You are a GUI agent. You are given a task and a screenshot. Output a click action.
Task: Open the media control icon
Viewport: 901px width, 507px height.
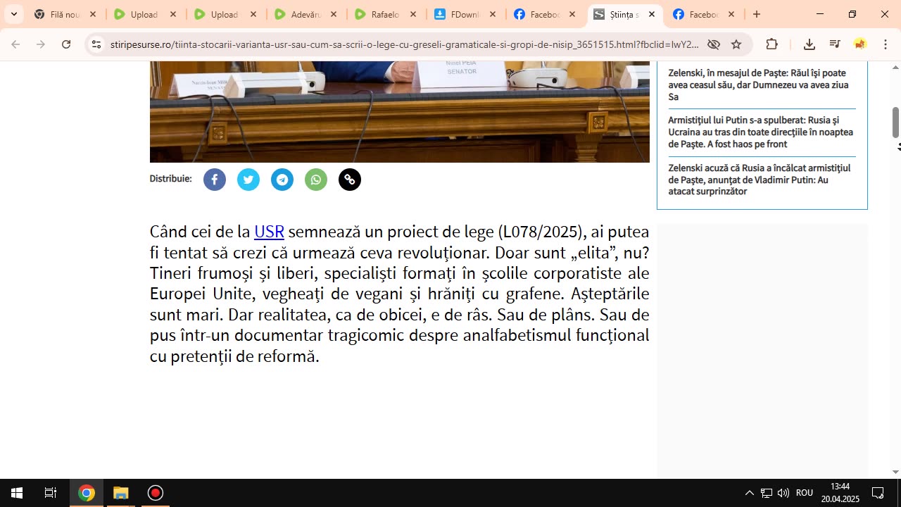(835, 44)
